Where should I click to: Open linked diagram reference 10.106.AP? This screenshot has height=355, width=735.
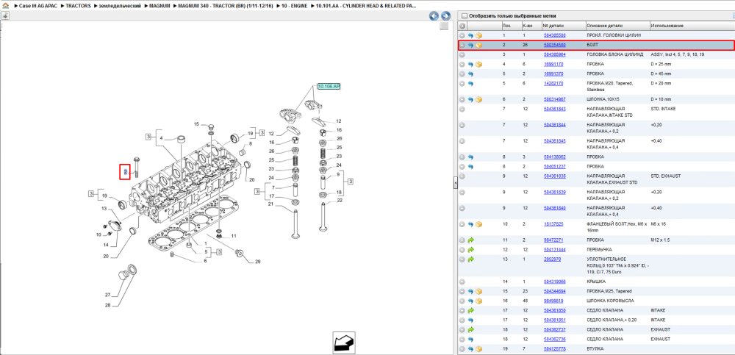[329, 86]
